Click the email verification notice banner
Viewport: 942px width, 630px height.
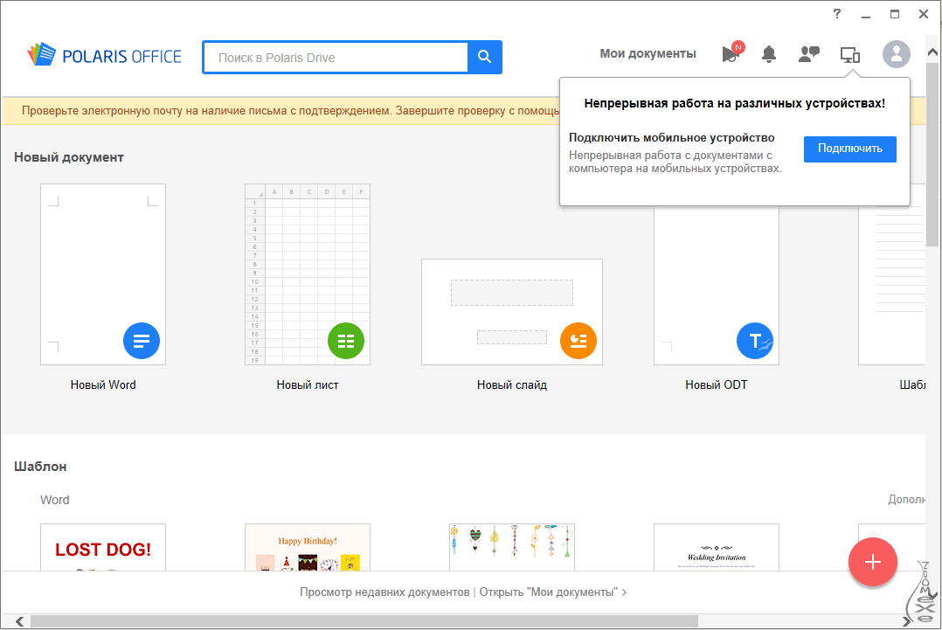tap(281, 111)
